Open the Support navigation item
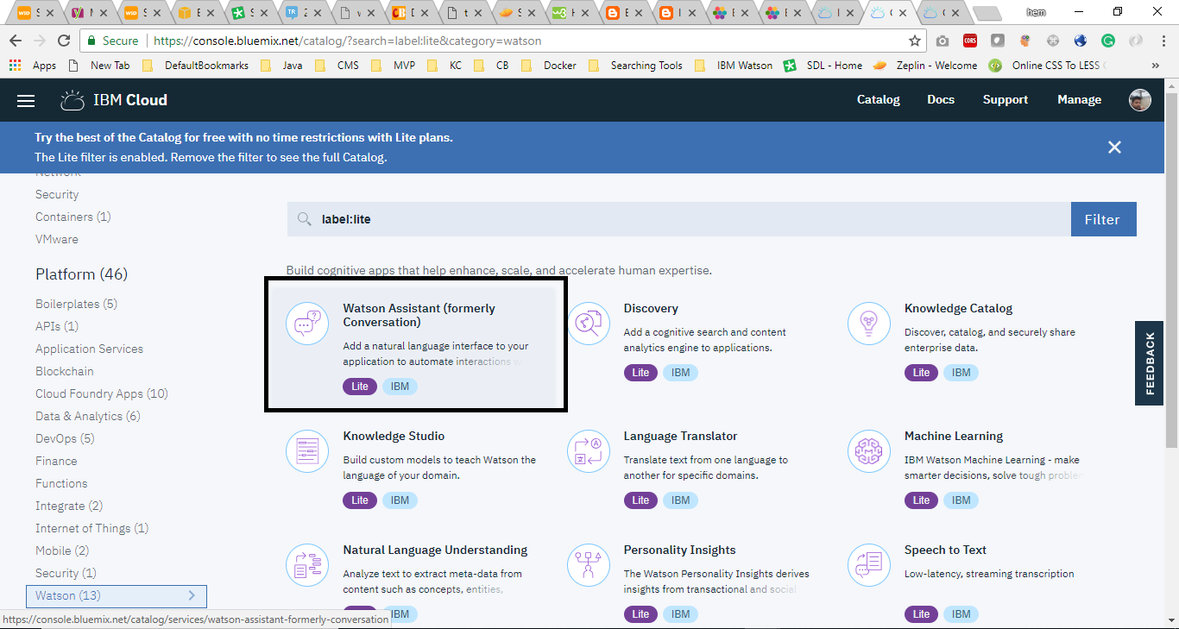This screenshot has width=1179, height=629. click(x=1005, y=99)
